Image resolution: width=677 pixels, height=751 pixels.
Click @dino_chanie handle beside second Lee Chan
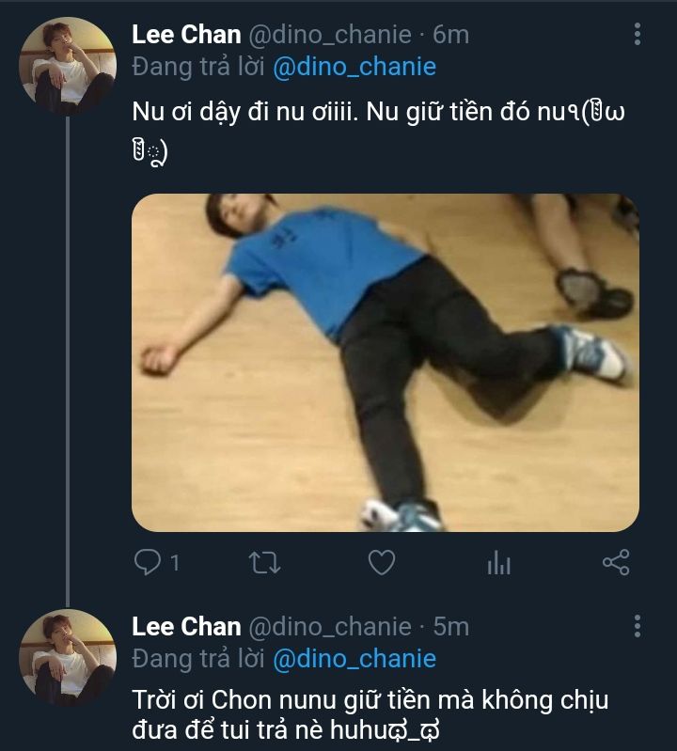pos(329,627)
